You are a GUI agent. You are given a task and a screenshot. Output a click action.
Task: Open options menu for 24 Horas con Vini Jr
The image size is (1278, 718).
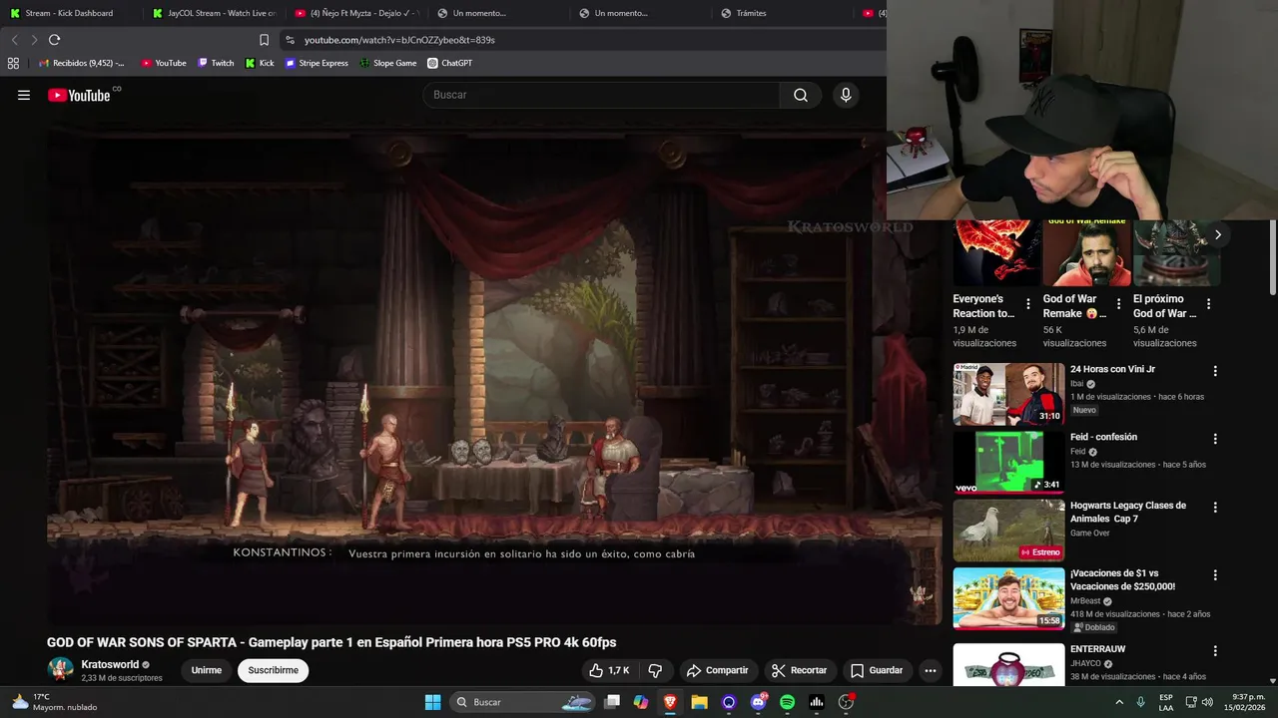1215,371
